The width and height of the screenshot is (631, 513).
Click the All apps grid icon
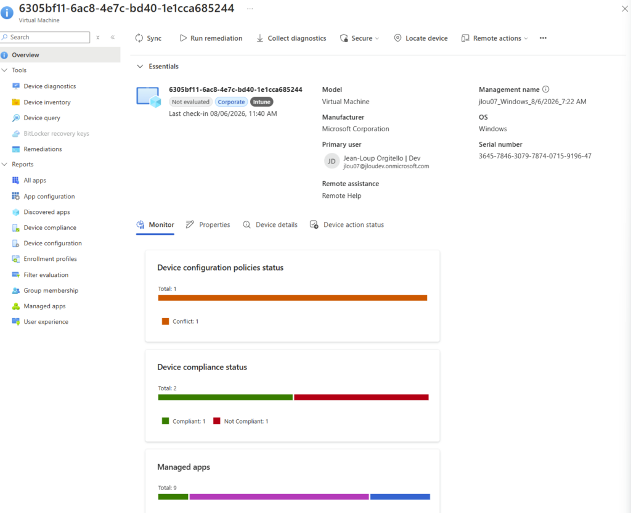pos(15,180)
